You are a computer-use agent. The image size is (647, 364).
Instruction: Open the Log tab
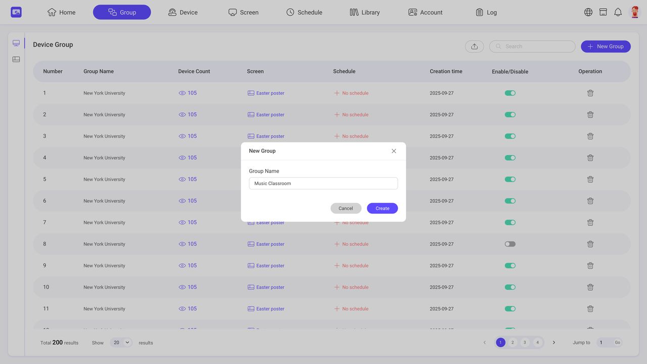click(486, 12)
